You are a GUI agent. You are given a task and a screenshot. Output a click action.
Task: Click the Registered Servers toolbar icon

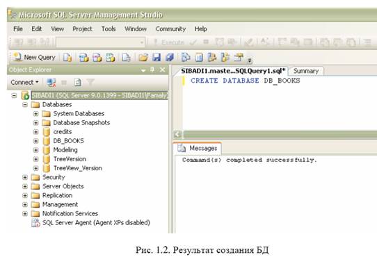point(186,58)
